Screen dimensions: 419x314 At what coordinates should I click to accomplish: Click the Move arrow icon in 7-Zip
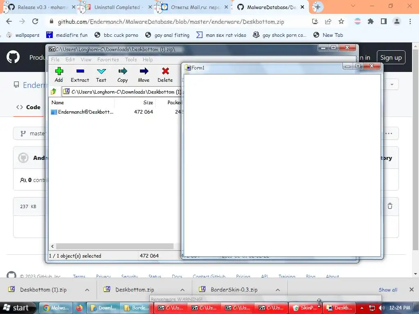click(144, 75)
